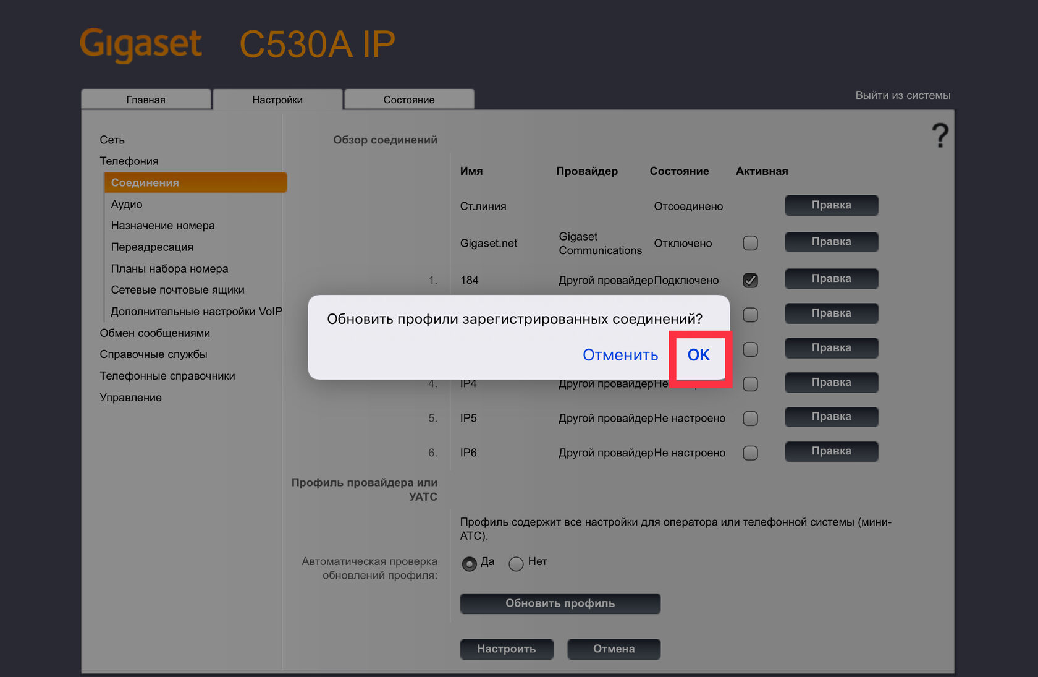Open Справочные службы in the sidebar
Image resolution: width=1038 pixels, height=677 pixels.
(x=154, y=354)
